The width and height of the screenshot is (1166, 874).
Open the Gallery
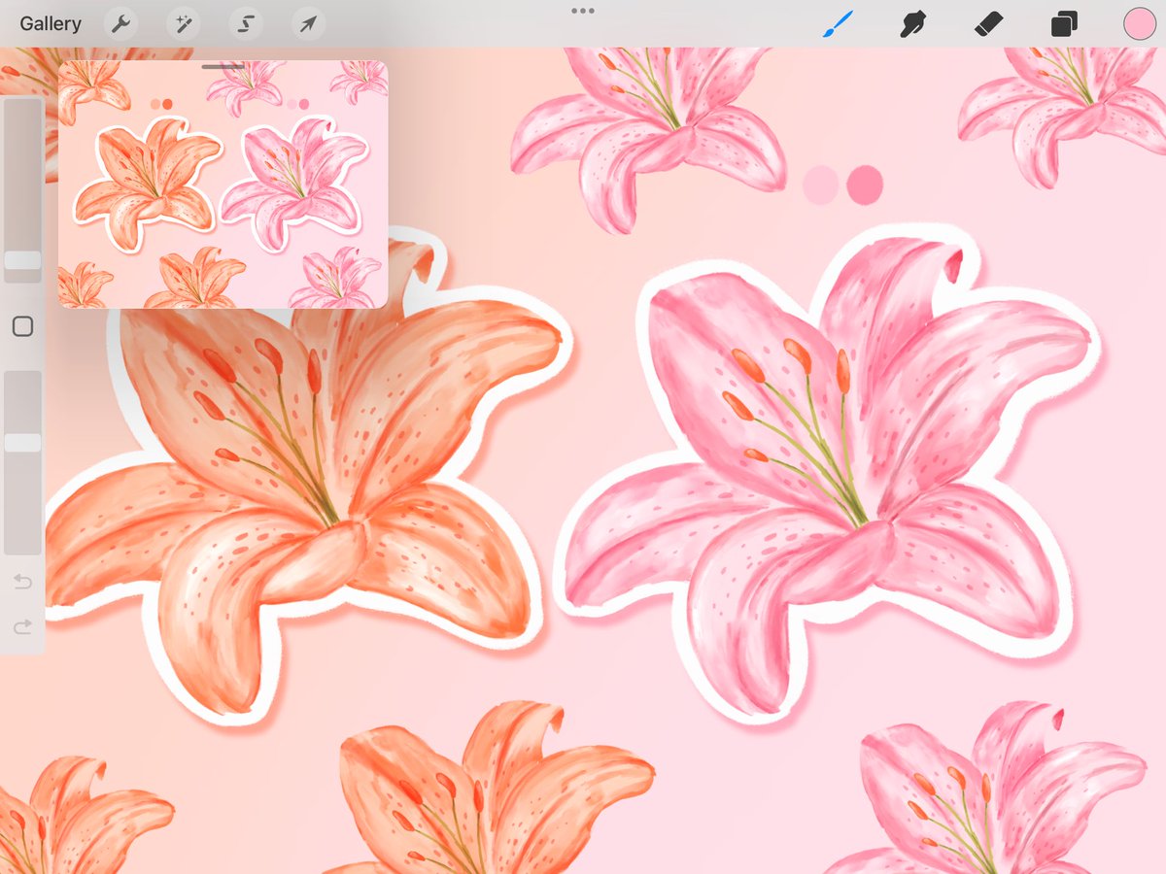tap(51, 24)
